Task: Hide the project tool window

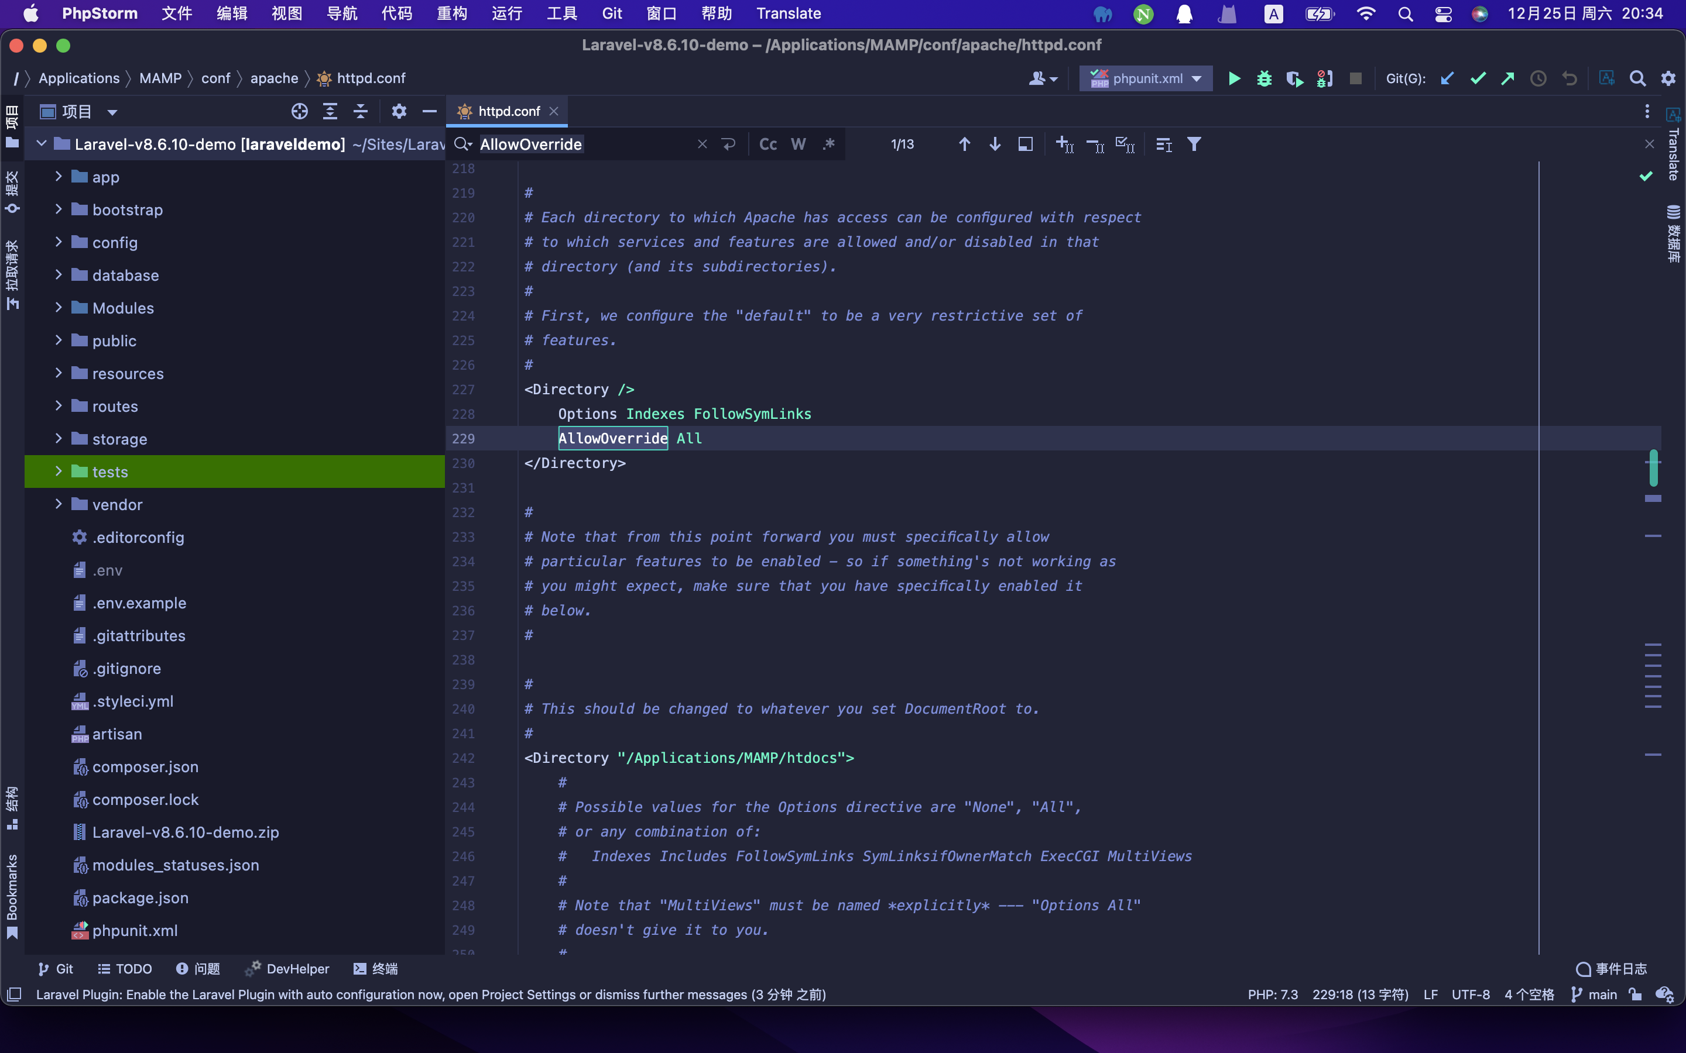Action: [x=429, y=111]
